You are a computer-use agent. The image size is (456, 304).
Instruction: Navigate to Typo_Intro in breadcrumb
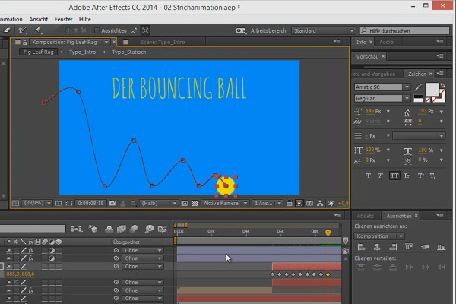82,52
